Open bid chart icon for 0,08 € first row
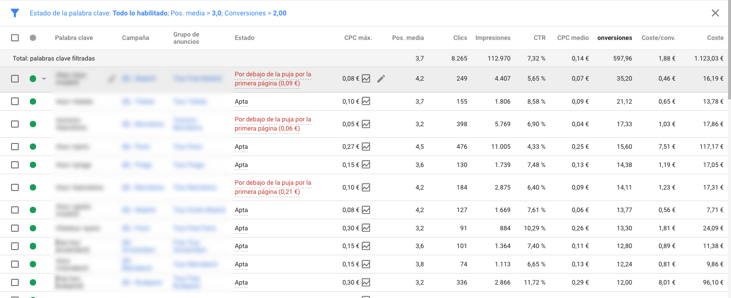 tap(366, 78)
